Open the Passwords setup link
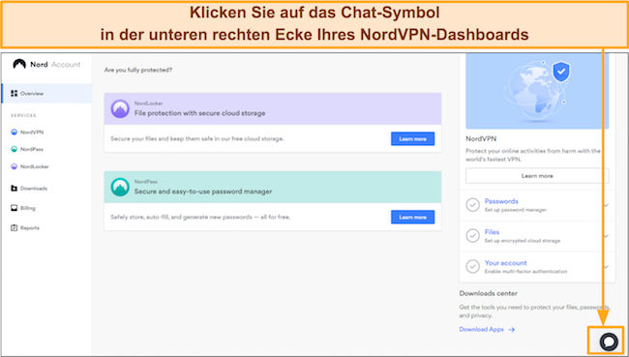The width and height of the screenshot is (629, 357). (x=501, y=201)
